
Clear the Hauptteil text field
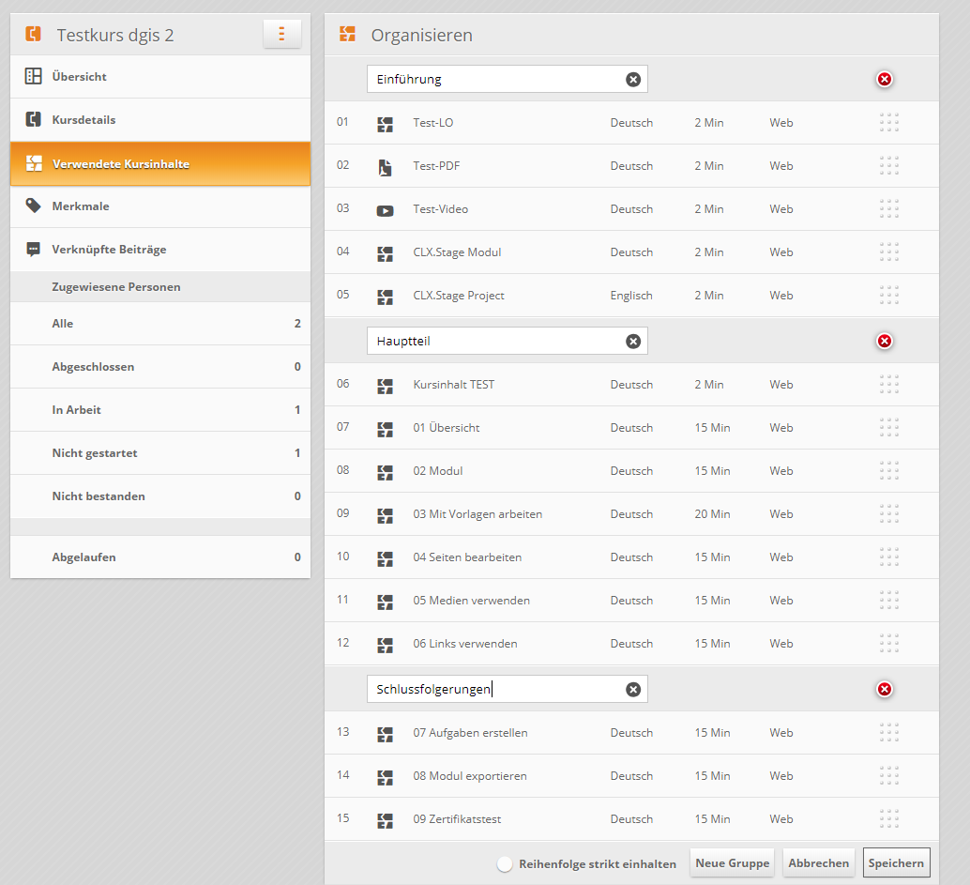pos(633,342)
